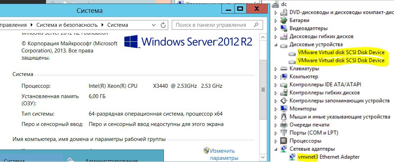Select vmxnet3 Ethernet Adapter entry
The width and height of the screenshot is (394, 162).
point(329,157)
